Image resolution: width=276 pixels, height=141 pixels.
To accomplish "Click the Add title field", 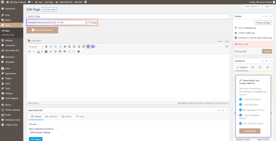I will pyautogui.click(x=128, y=16).
